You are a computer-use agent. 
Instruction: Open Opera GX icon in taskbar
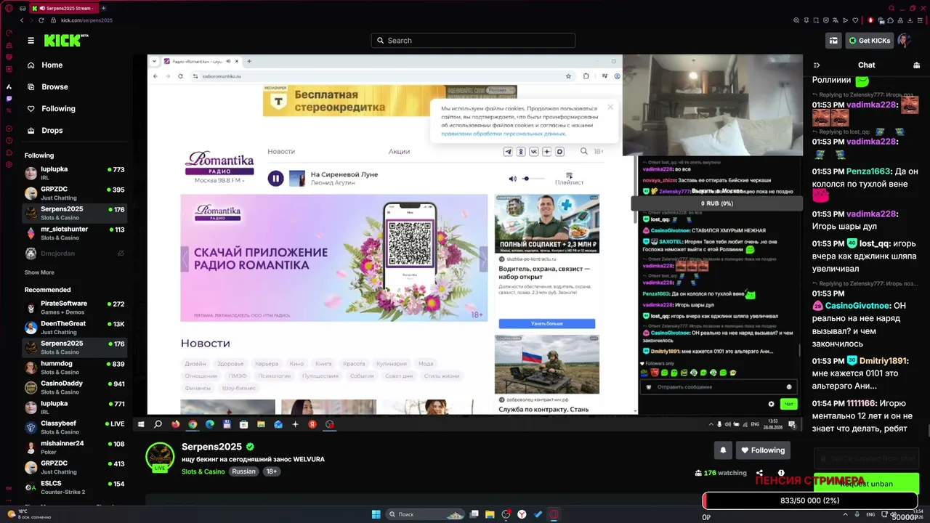click(x=554, y=514)
